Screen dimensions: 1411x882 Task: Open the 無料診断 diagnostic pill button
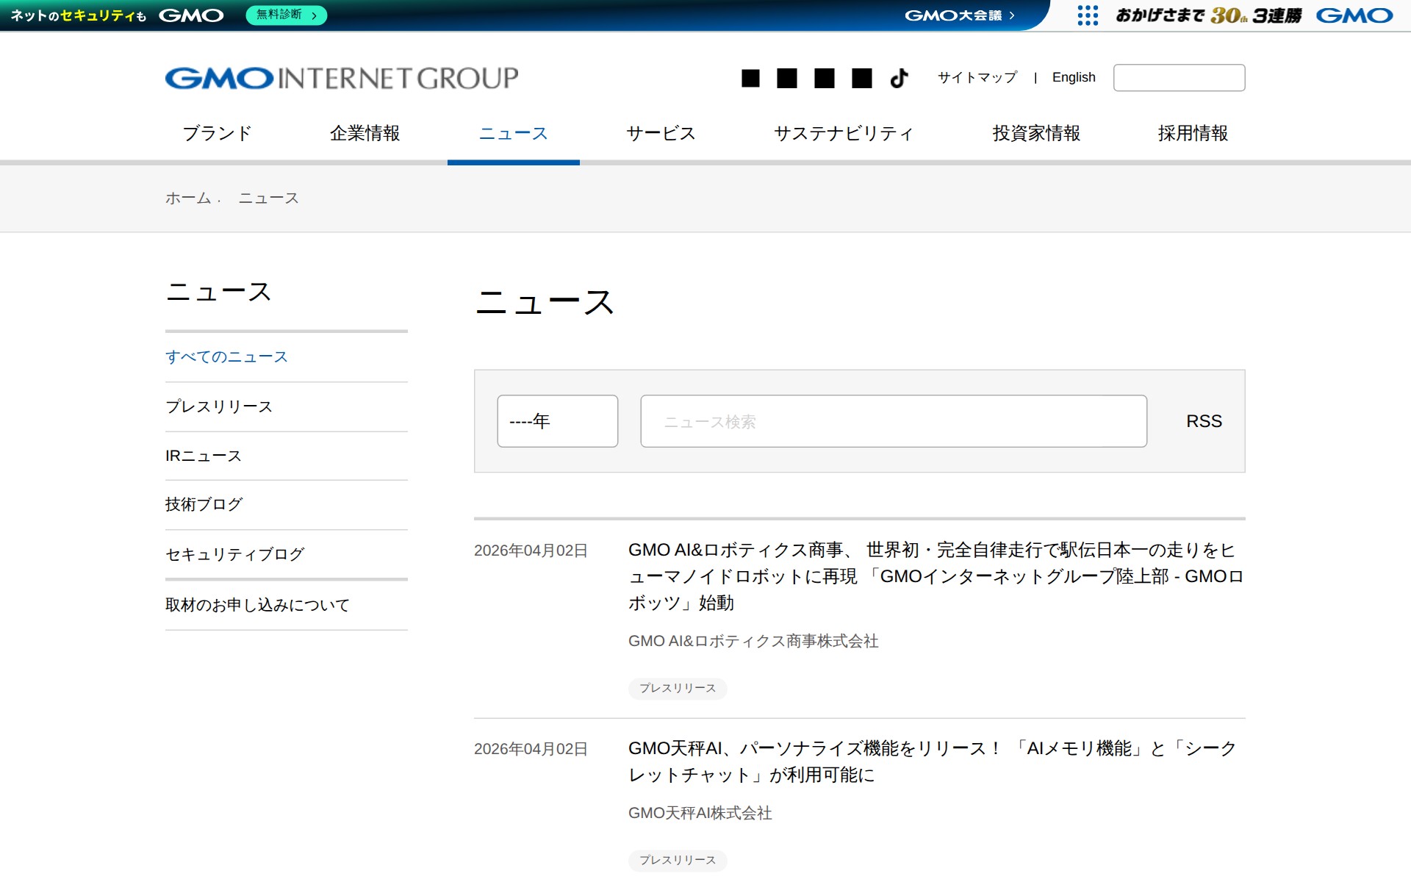coord(287,15)
